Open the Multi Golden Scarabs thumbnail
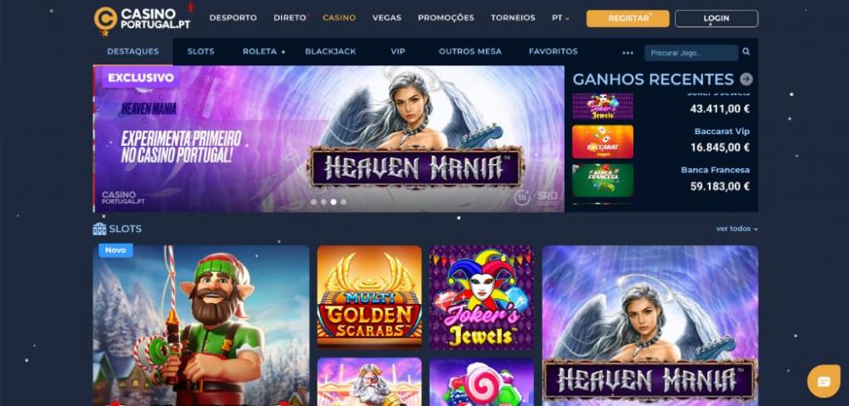Viewport: 849px width, 406px height. pyautogui.click(x=369, y=297)
